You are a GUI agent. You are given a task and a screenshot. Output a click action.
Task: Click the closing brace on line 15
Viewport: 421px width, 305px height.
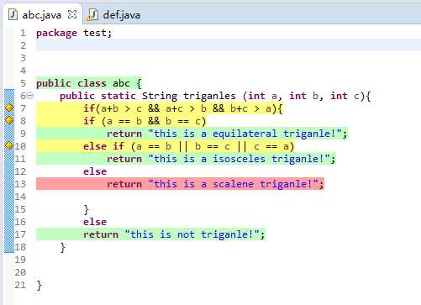point(87,209)
